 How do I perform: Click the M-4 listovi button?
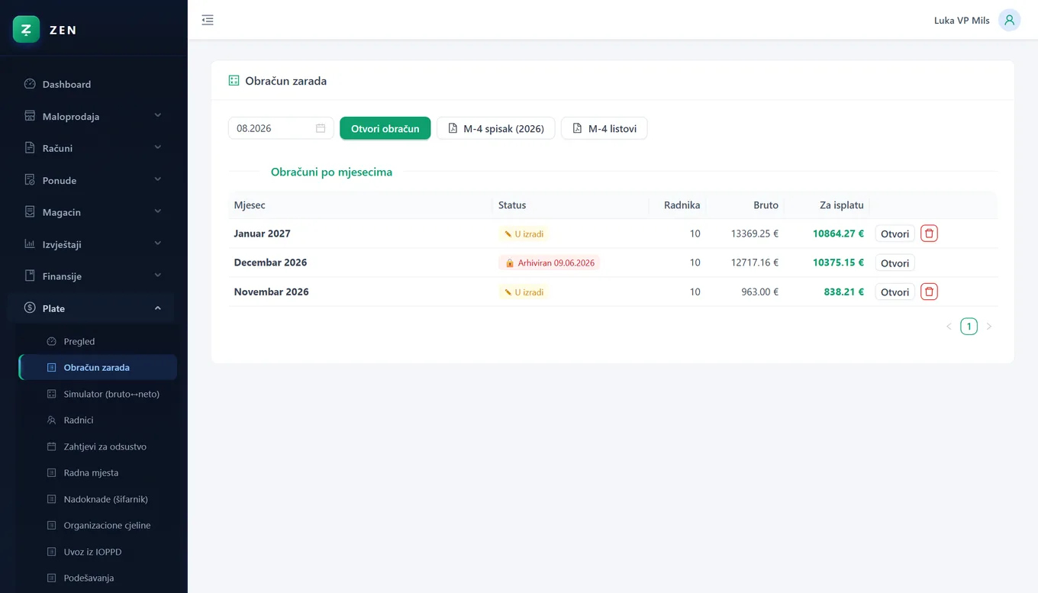tap(604, 128)
